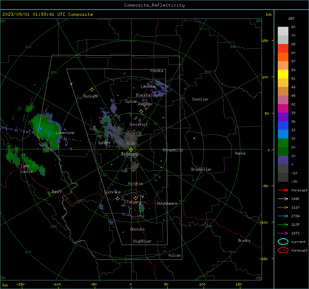Click the Sundre city label
Screen dimensions: 309x289
pyautogui.click(x=104, y=142)
